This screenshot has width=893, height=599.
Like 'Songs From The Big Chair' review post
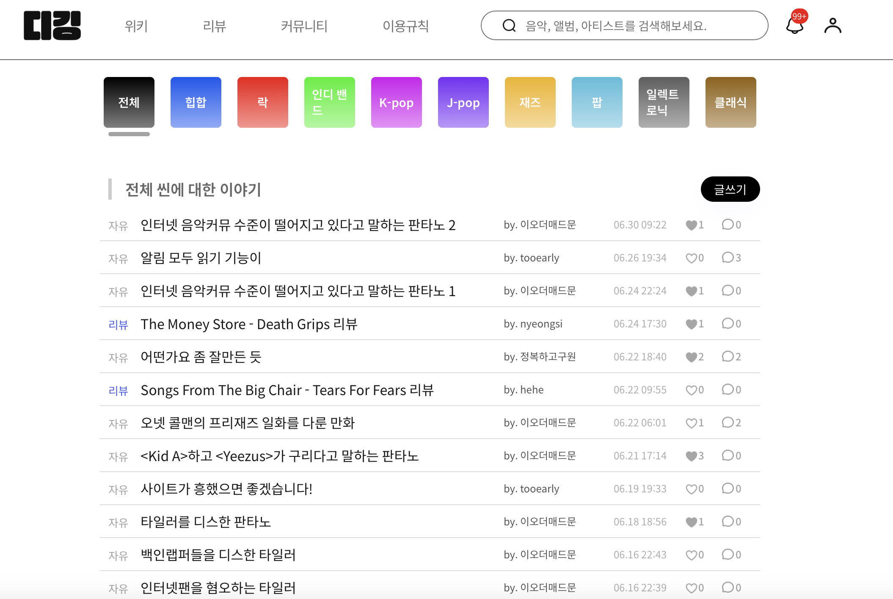(x=691, y=390)
